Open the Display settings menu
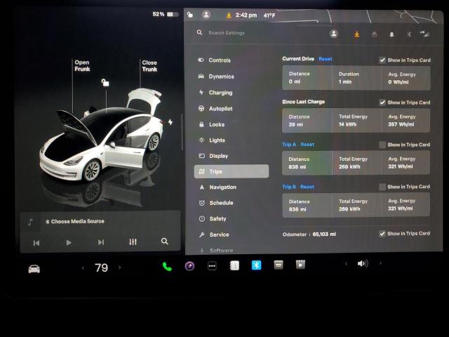Image resolution: width=449 pixels, height=337 pixels. coord(213,156)
